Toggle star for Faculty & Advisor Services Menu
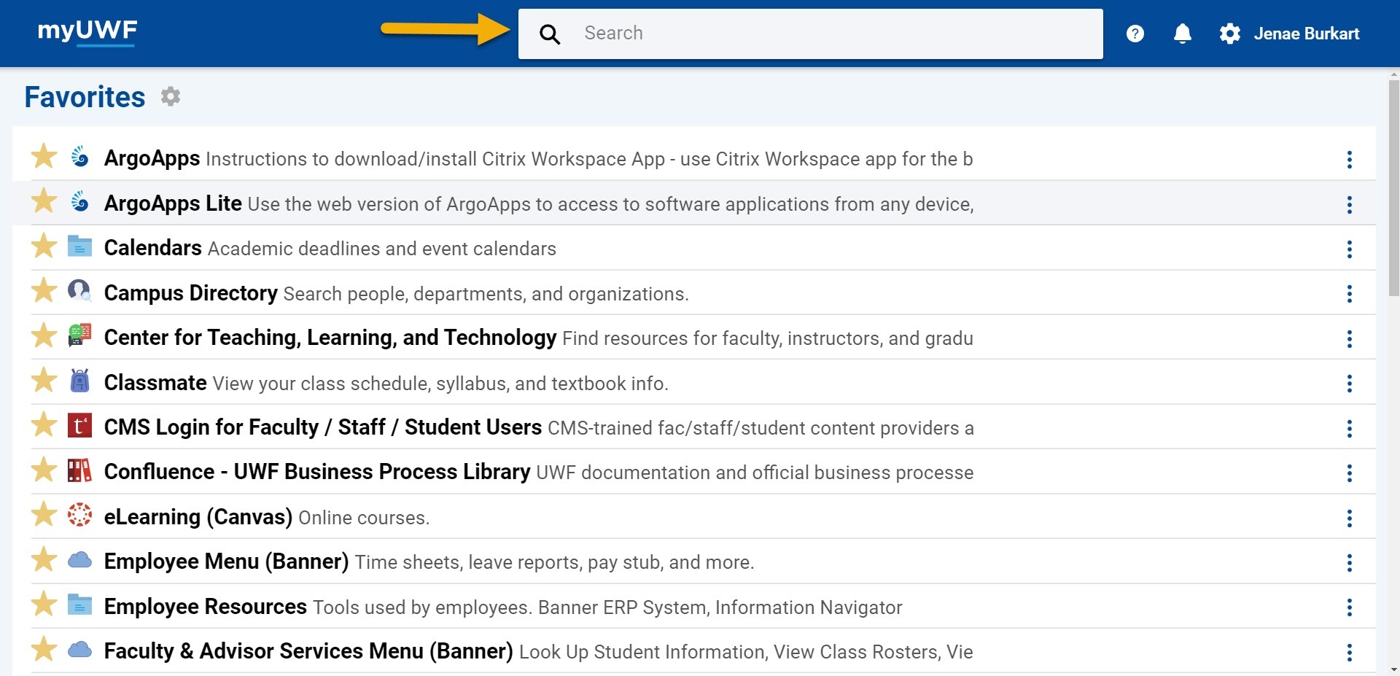Image resolution: width=1400 pixels, height=676 pixels. pos(44,649)
